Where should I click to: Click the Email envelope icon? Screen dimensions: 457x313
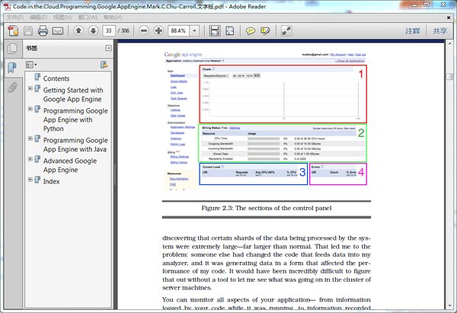(59, 31)
